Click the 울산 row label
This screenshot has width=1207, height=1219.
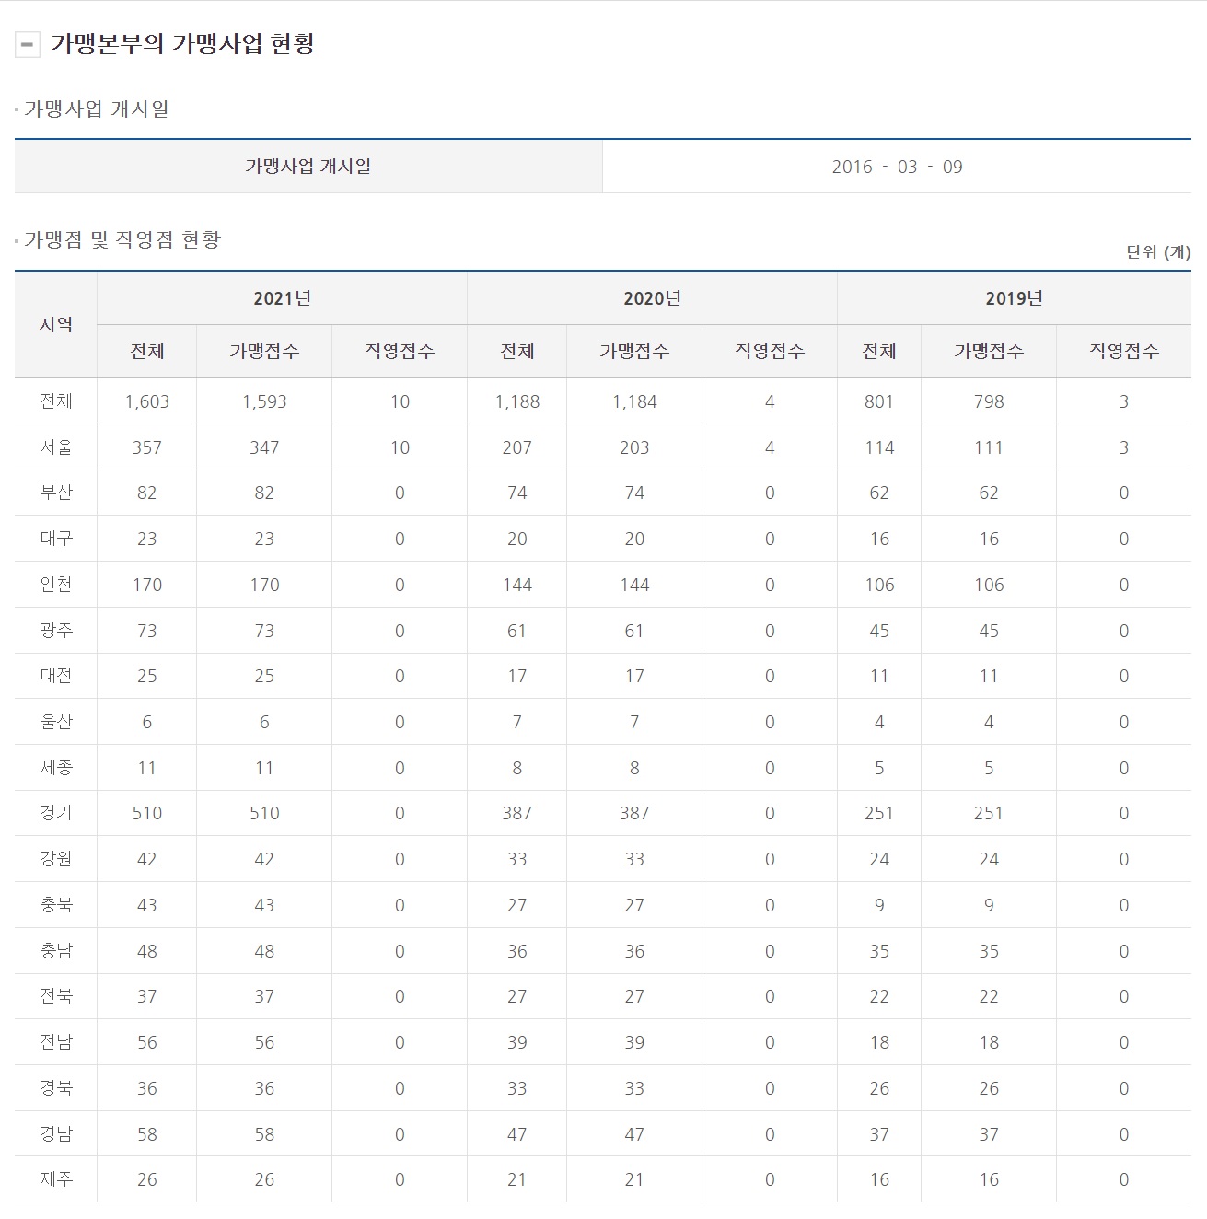pos(56,722)
